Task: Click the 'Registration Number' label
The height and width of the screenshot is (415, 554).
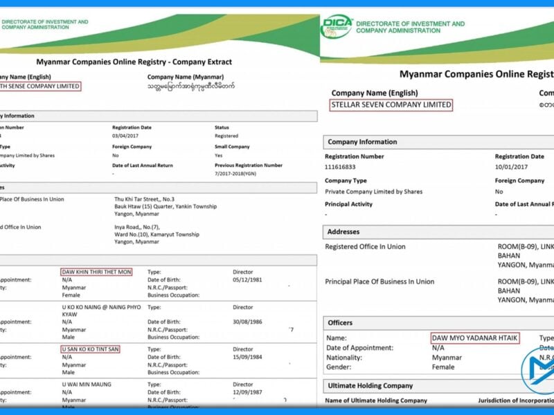Action: (355, 156)
